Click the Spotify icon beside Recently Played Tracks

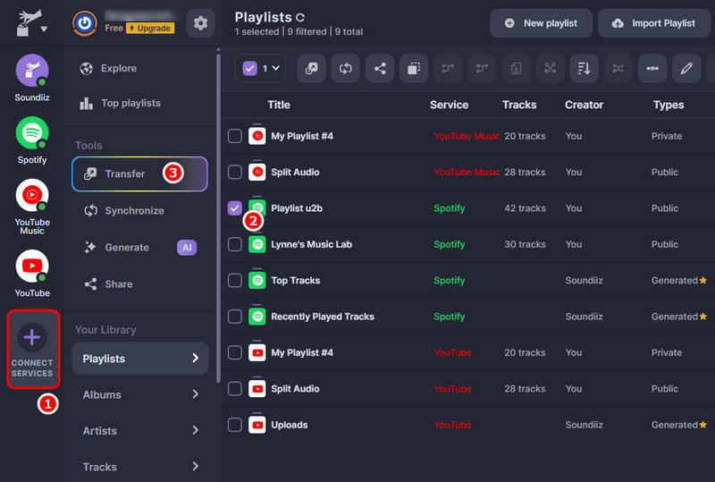click(x=257, y=317)
